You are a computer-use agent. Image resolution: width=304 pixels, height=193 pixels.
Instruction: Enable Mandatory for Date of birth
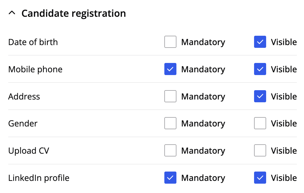point(170,42)
